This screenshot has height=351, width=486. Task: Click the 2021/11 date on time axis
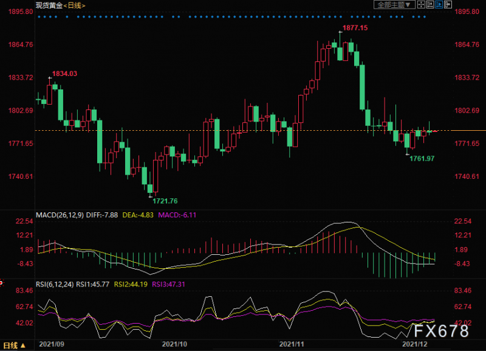click(x=290, y=345)
